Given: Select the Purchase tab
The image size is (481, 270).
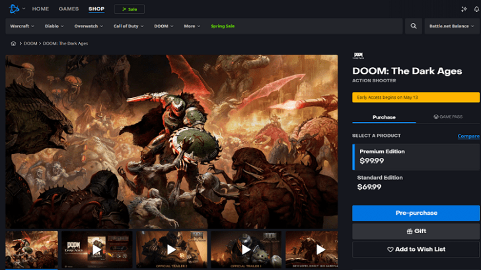Looking at the screenshot, I should tap(384, 117).
